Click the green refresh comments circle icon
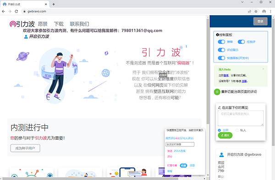 (217, 92)
